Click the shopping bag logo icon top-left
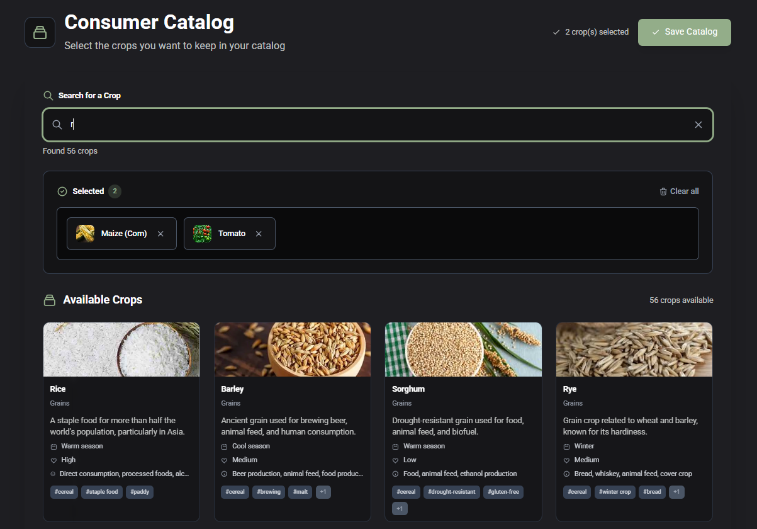The height and width of the screenshot is (529, 757). tap(40, 32)
